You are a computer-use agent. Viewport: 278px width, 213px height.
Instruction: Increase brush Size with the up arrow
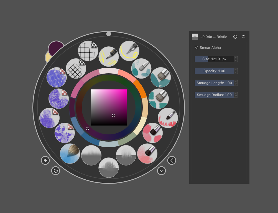tap(236, 57)
